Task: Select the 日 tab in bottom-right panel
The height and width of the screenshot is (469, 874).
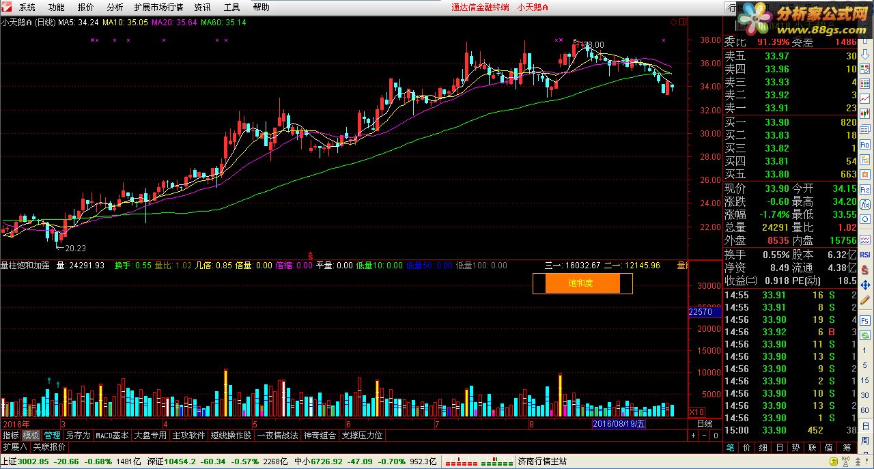Action: [780, 448]
